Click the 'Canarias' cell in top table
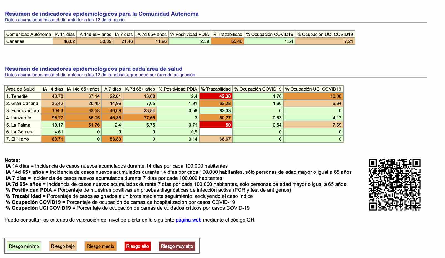 pos(15,41)
